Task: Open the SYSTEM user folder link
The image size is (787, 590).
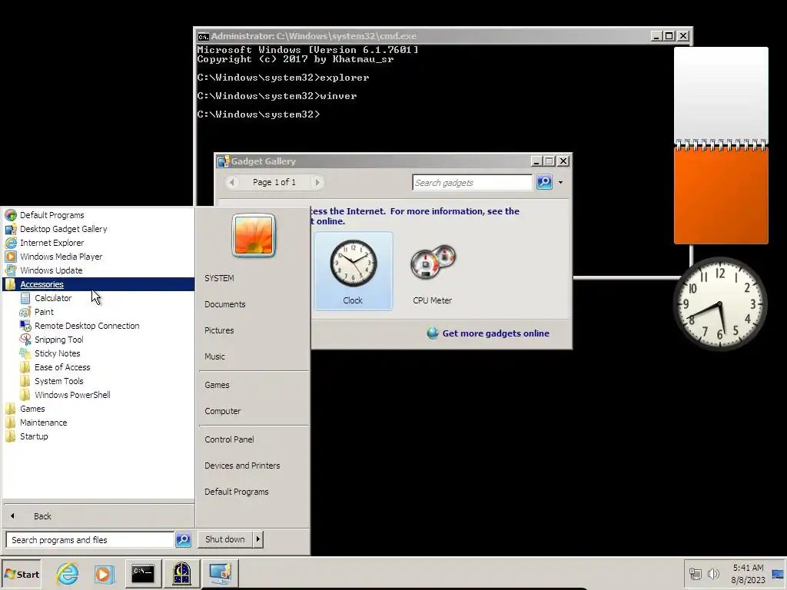Action: click(x=219, y=278)
